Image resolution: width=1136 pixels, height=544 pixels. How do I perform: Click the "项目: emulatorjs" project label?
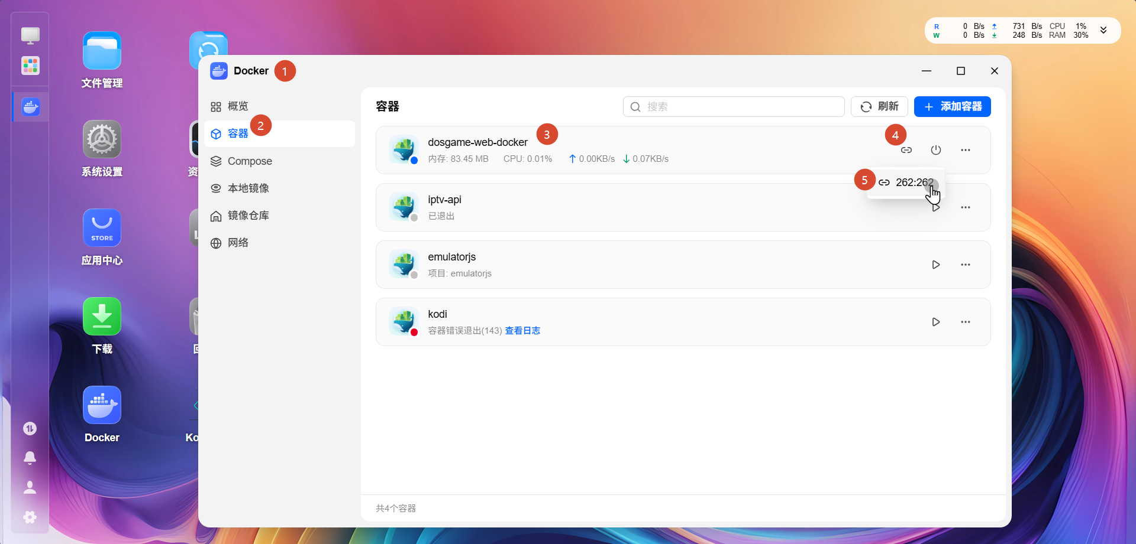[460, 273]
